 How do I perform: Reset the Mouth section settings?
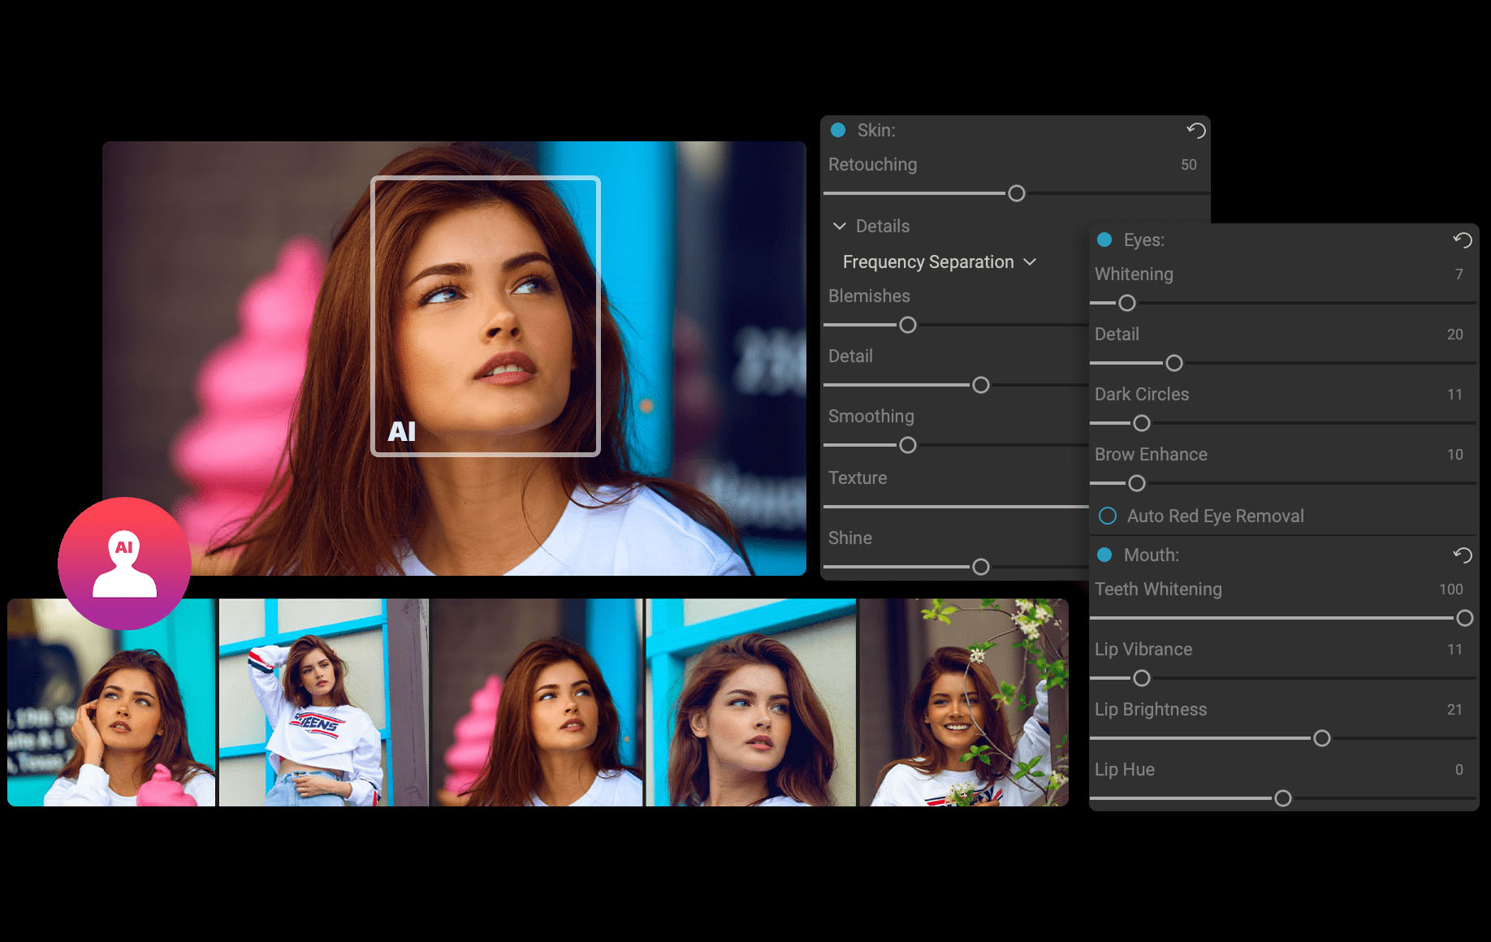[1462, 555]
